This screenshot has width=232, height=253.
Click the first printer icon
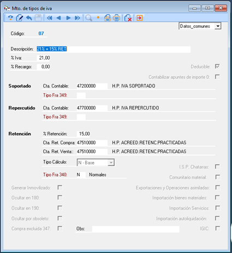pos(108,18)
